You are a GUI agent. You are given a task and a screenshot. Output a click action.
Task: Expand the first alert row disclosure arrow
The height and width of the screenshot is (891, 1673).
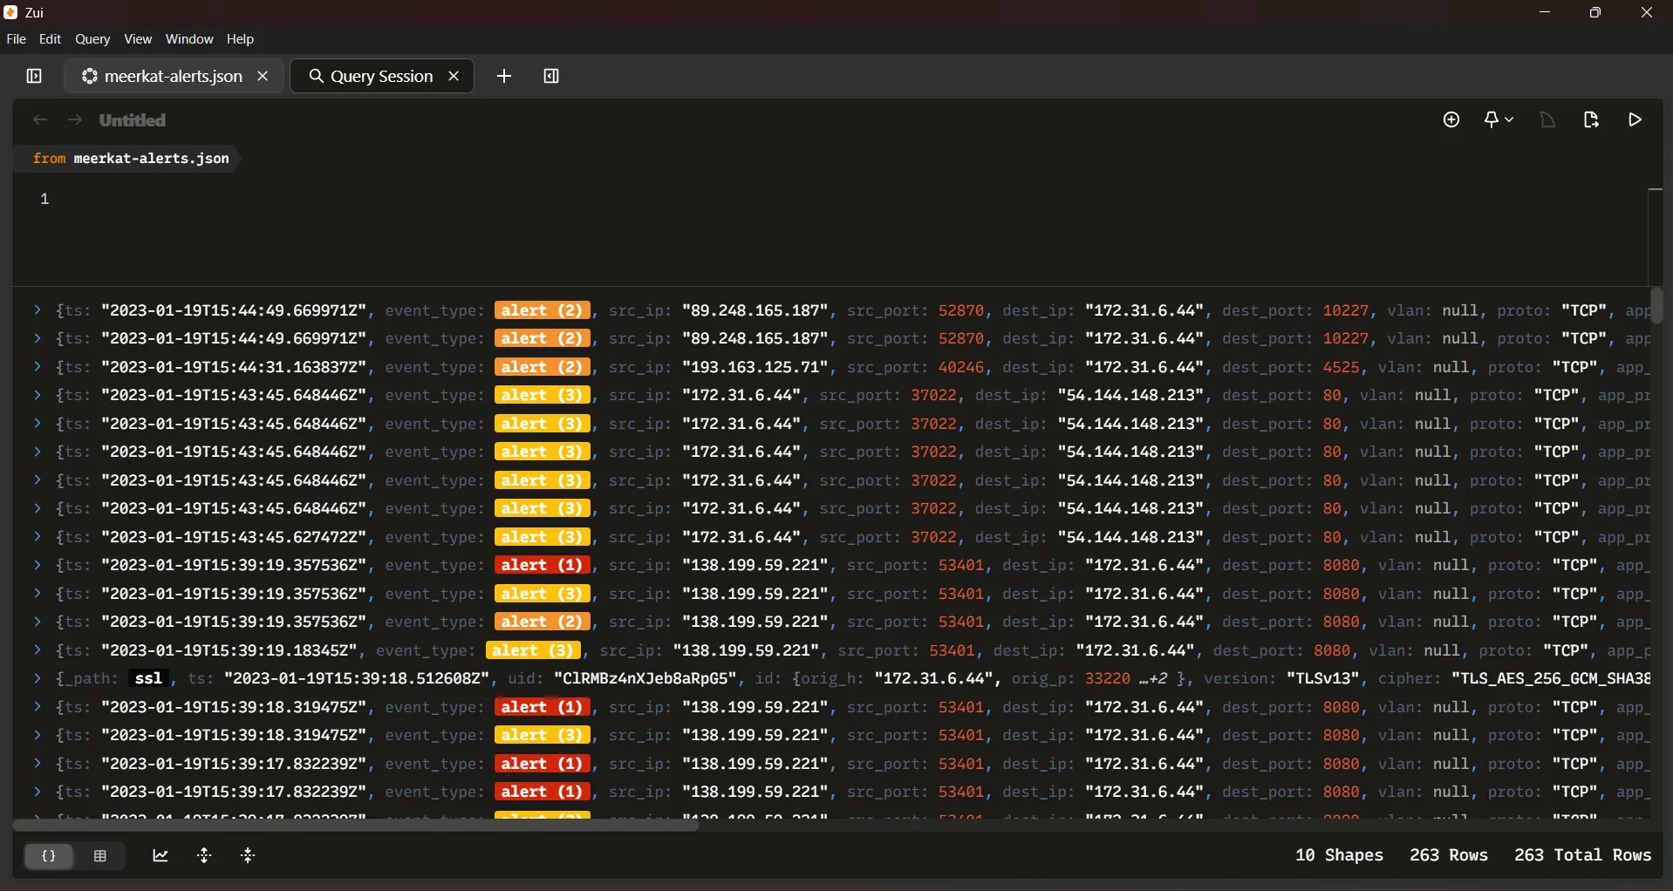[x=37, y=310]
